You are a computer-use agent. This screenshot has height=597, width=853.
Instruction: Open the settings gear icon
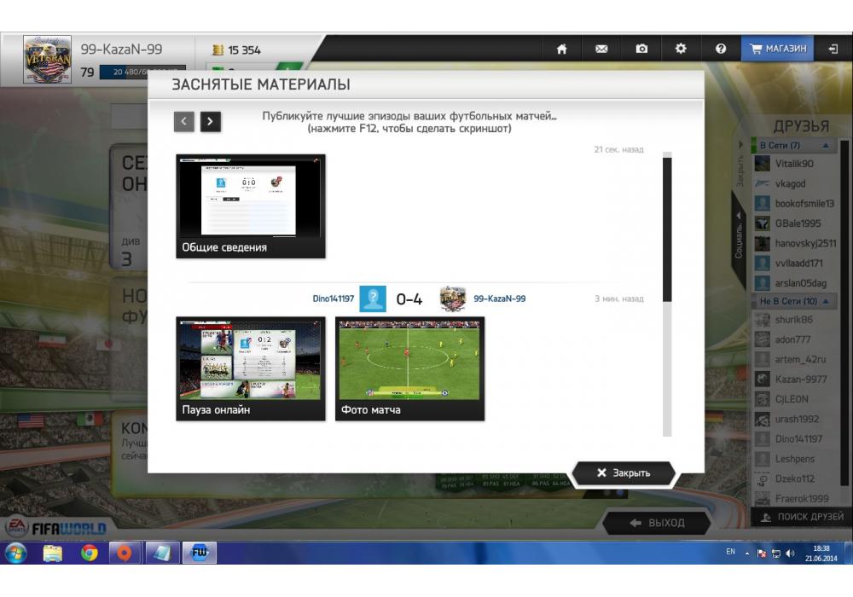[681, 49]
